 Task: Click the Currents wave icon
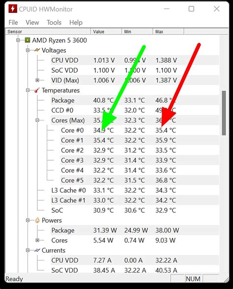37,250
